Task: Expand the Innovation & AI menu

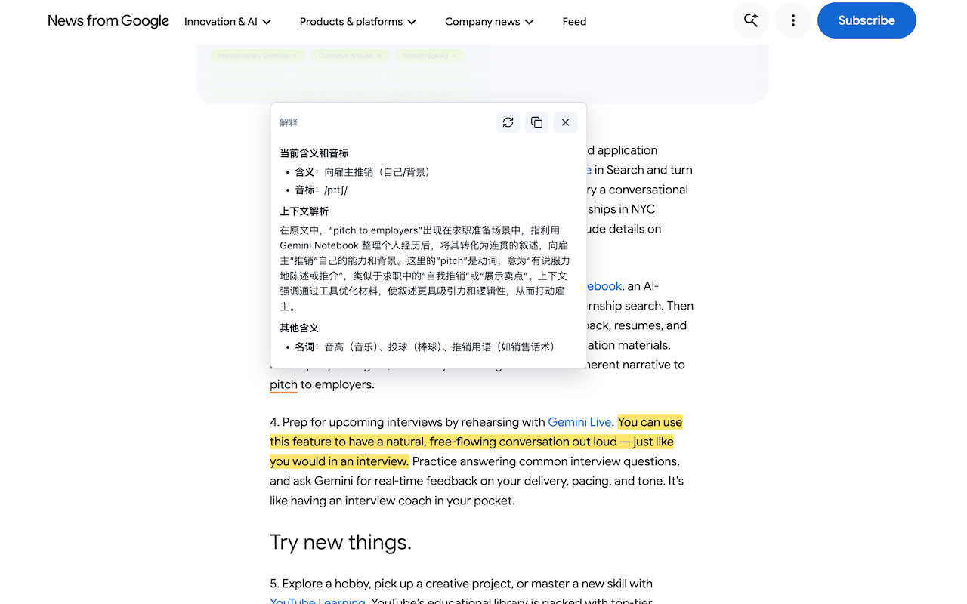Action: click(x=227, y=22)
